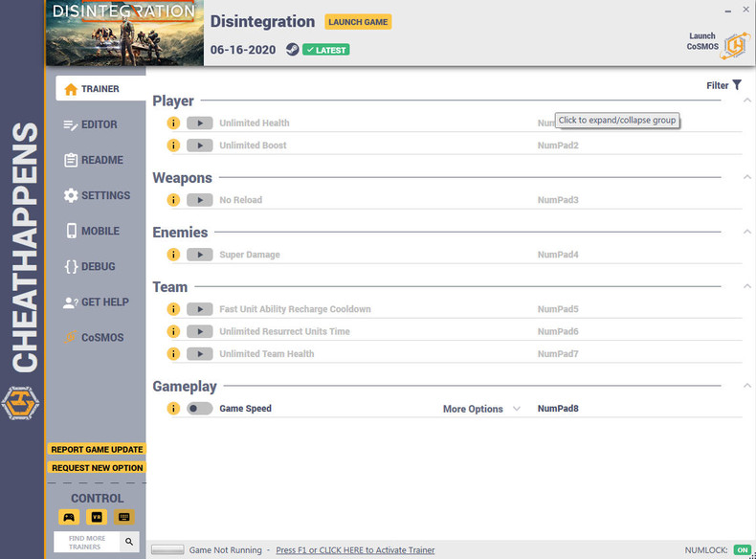Open the Filter funnel icon
This screenshot has height=559, width=756.
737,85
